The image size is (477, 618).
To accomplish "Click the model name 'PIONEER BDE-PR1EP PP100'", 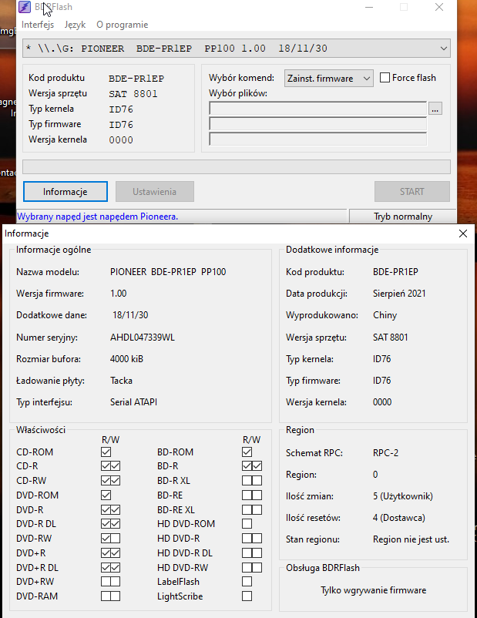I will click(168, 272).
